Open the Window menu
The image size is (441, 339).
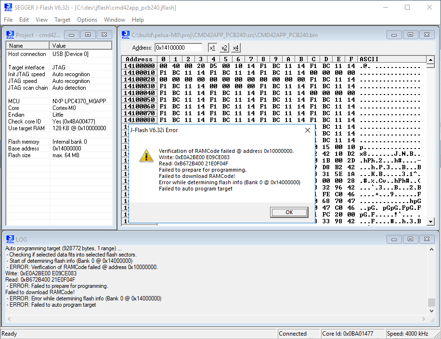pos(115,20)
